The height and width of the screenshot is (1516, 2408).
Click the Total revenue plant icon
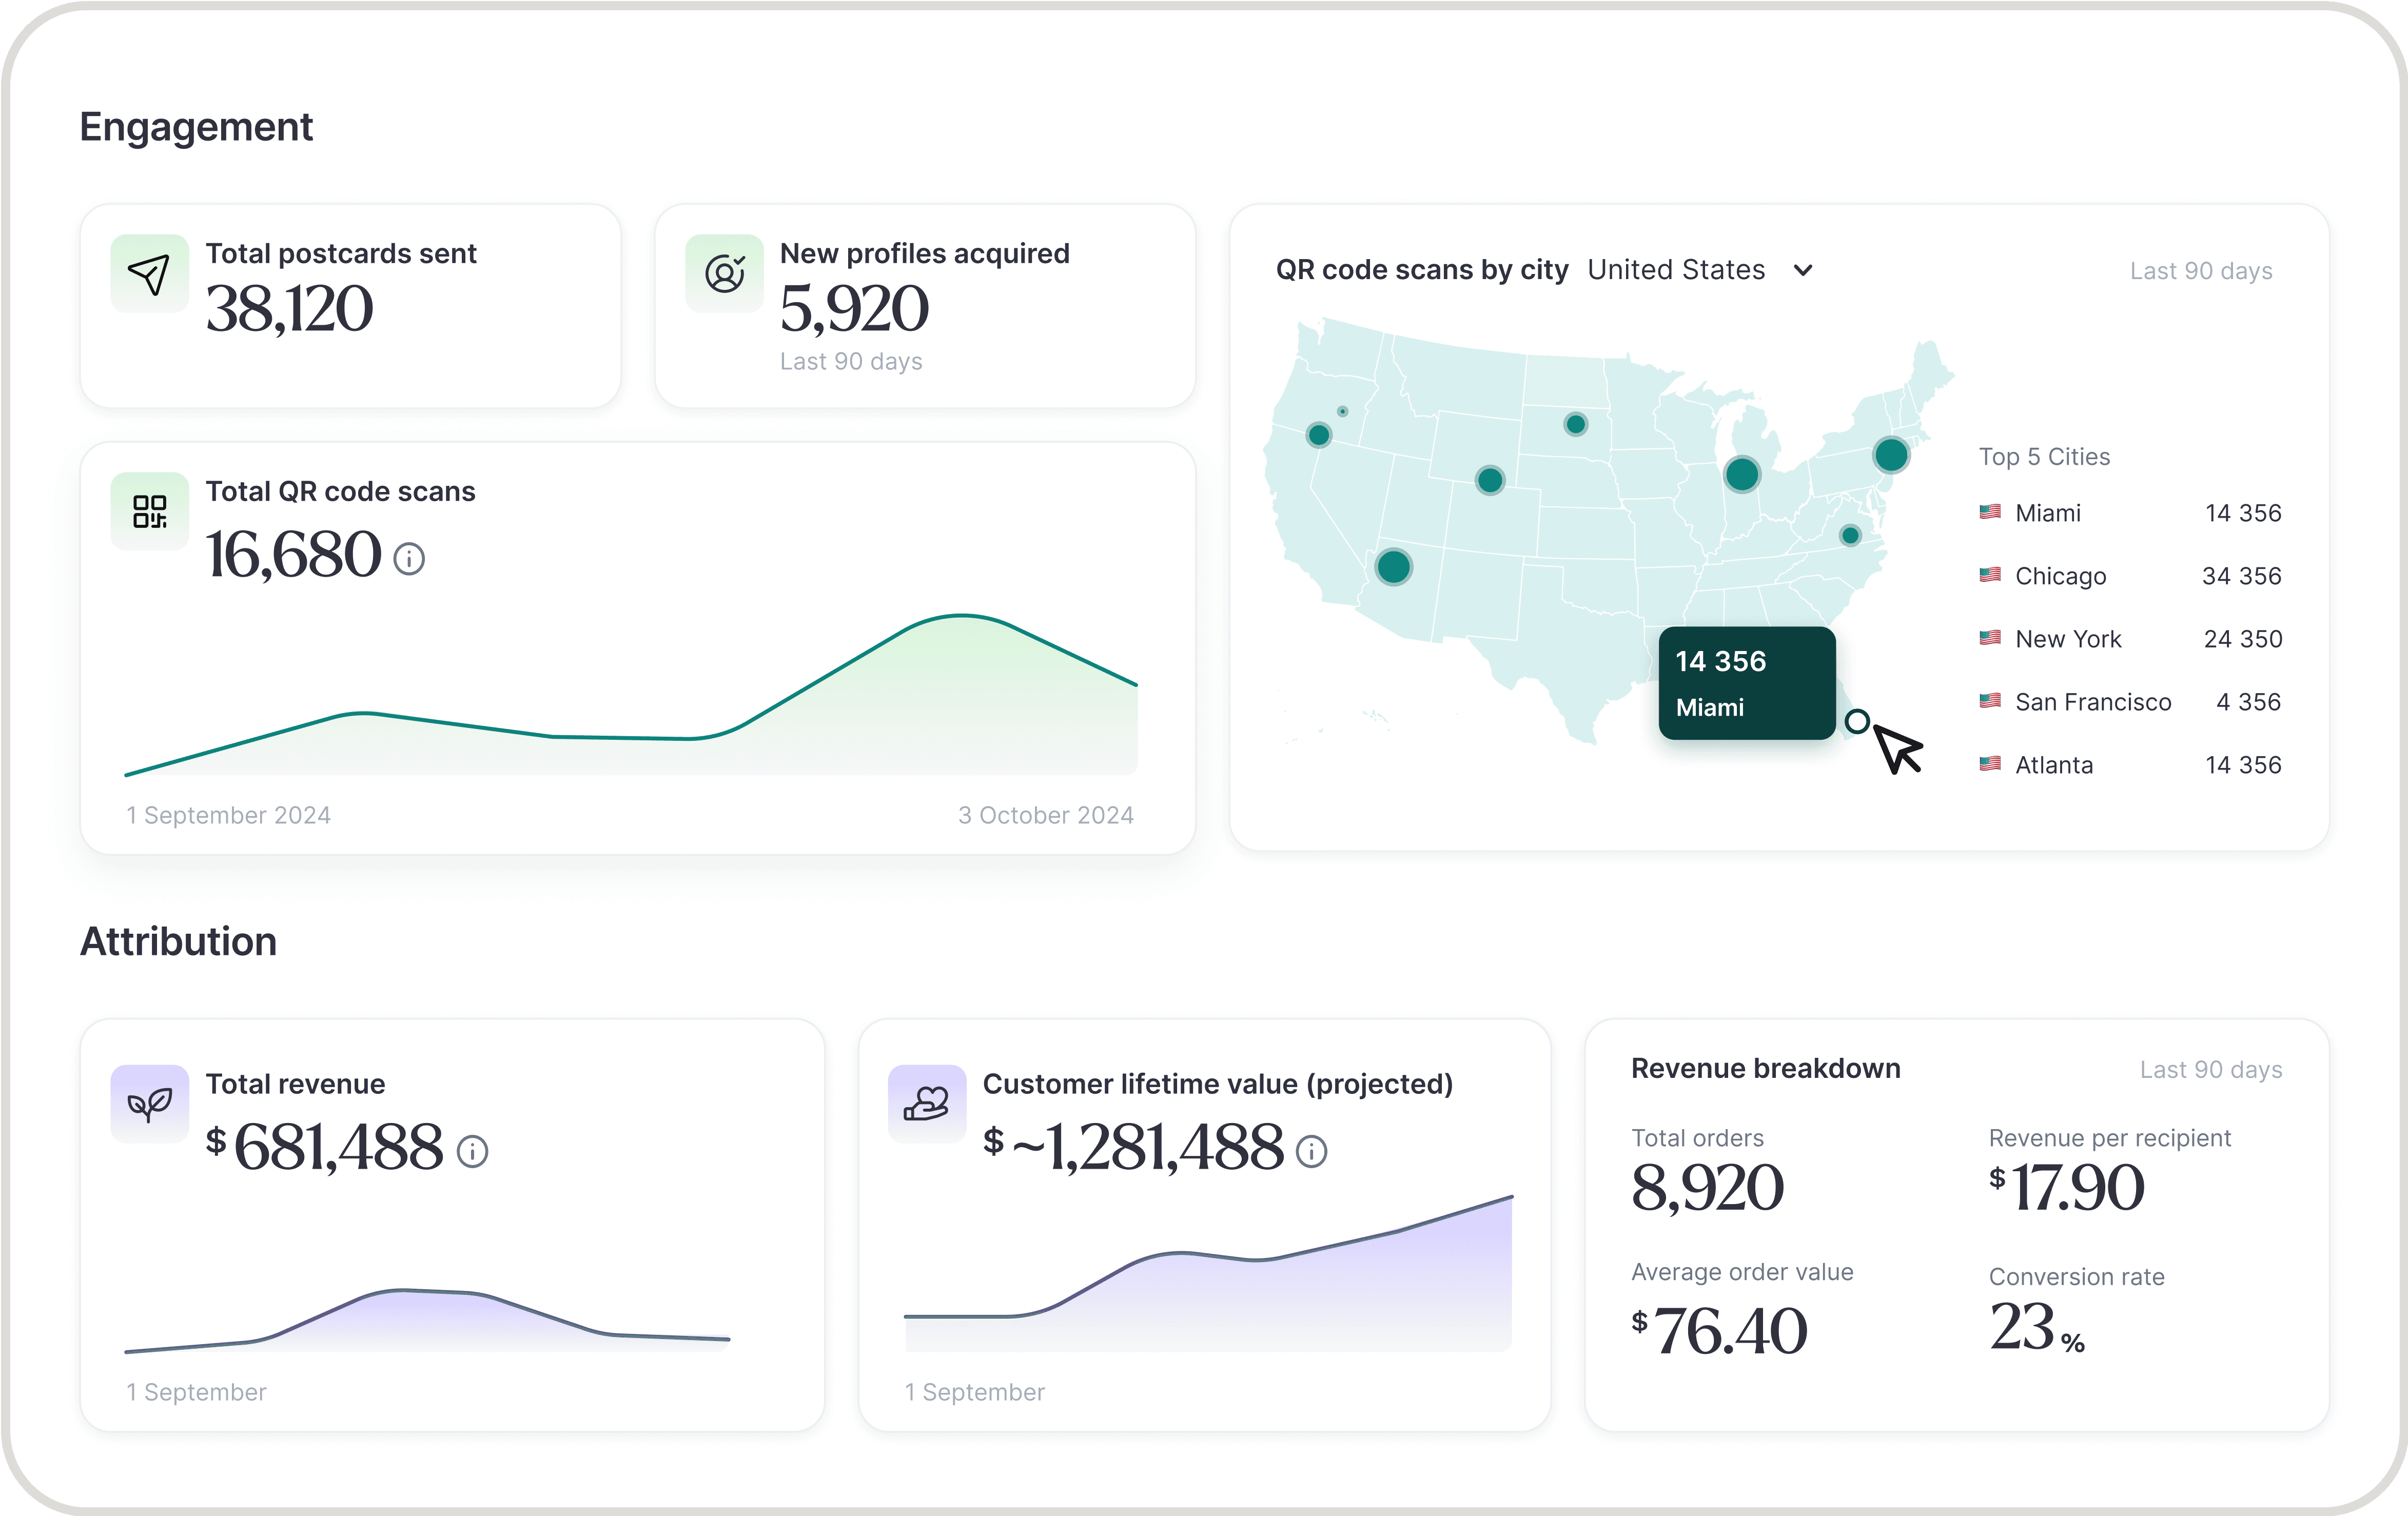tap(149, 1104)
